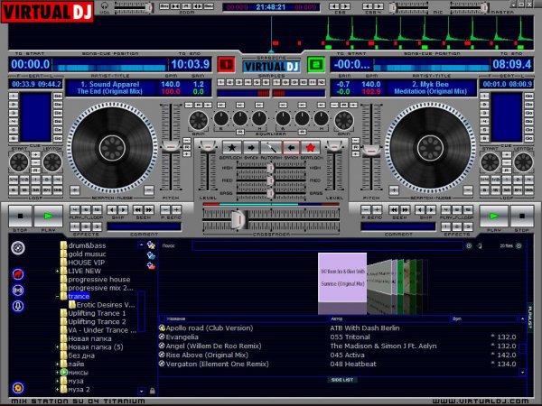
Task: Stop playback on the left deck
Action: 20,216
